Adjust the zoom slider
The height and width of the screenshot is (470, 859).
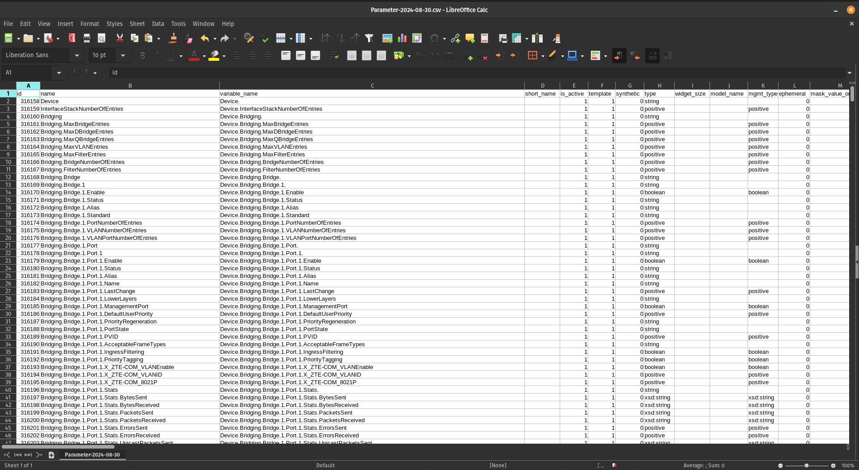tap(808, 465)
